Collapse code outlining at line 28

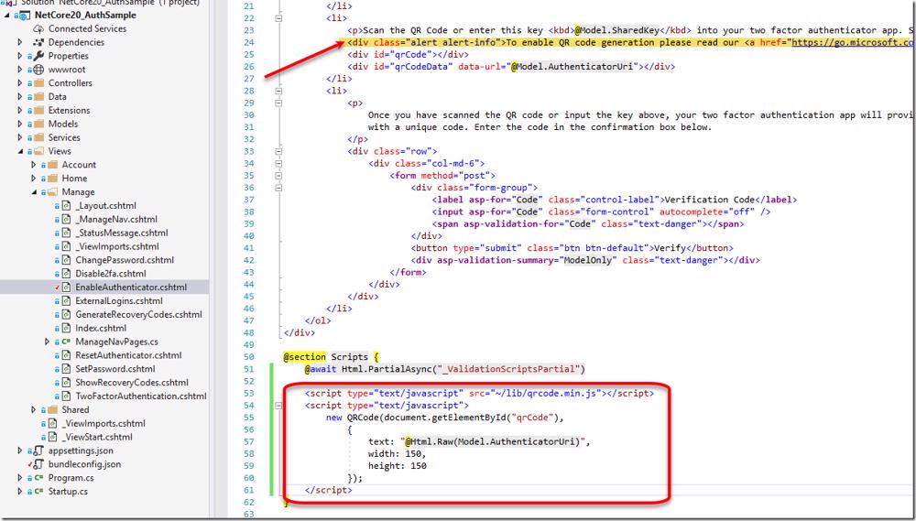tap(278, 91)
